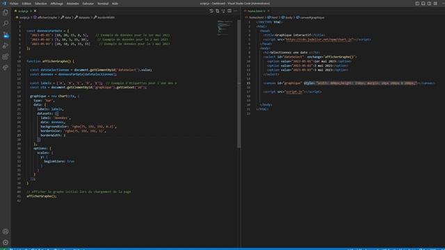Image resolution: width=445 pixels, height=250 pixels.
Task: Click the third editor action icon for script.js
Action: [x=223, y=11]
